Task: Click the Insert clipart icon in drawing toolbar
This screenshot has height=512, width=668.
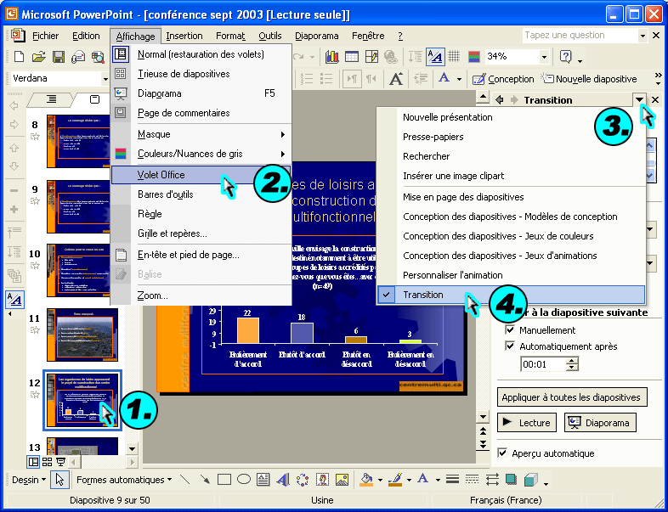Action: pos(322,480)
